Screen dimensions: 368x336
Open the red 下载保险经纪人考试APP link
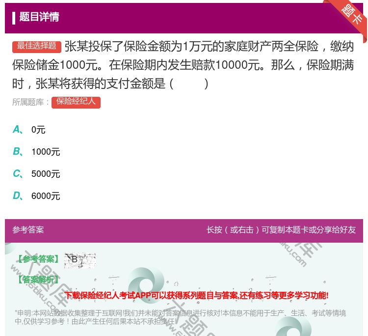(196, 296)
